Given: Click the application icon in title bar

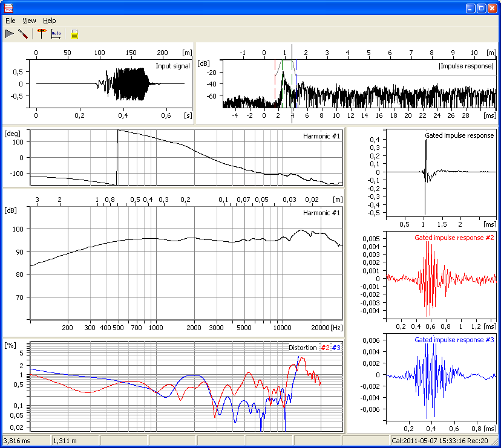Looking at the screenshot, I should [8, 8].
